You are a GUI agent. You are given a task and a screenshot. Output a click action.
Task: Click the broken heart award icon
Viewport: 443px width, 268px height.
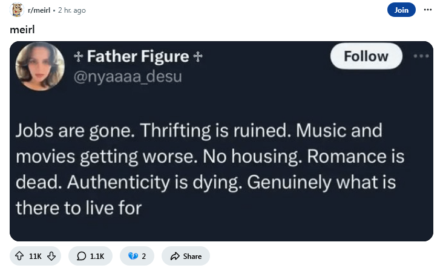133,256
